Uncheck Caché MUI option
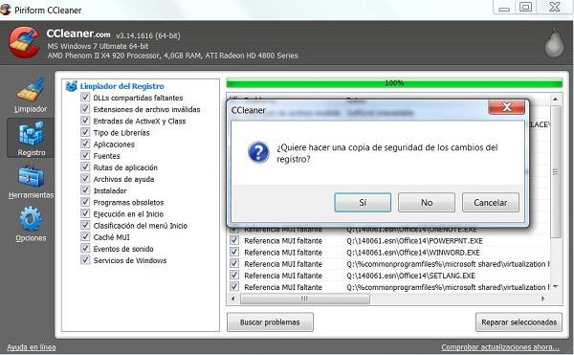 click(x=85, y=236)
